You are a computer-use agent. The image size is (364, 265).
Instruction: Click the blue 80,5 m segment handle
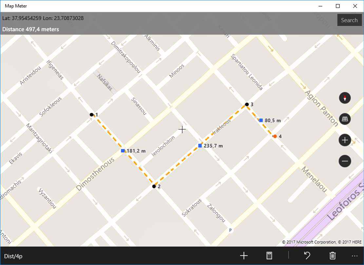click(x=261, y=120)
